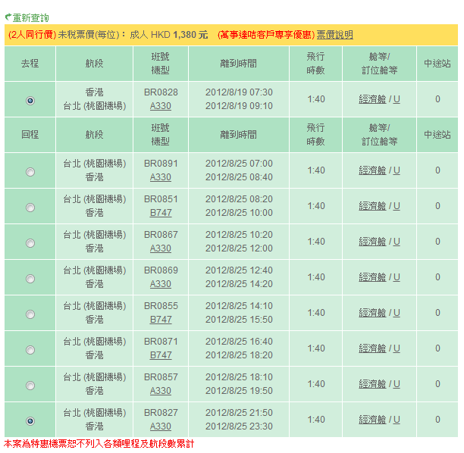
Task: Click 經濟艙 cabin link for outbound flight
Action: point(372,99)
